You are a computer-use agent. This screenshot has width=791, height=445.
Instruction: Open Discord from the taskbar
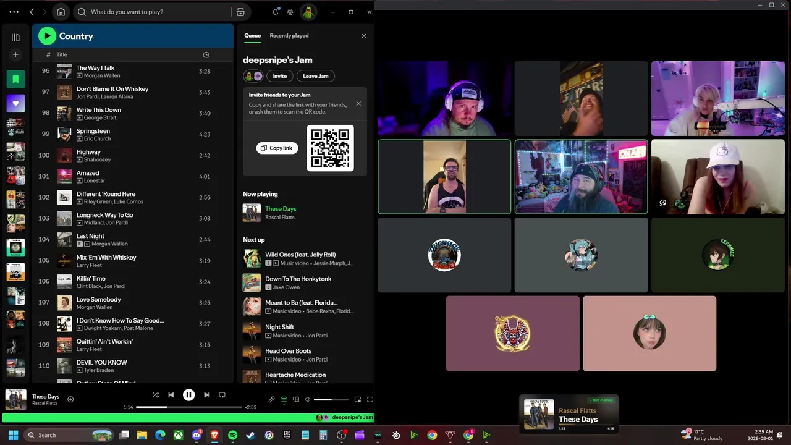[197, 435]
